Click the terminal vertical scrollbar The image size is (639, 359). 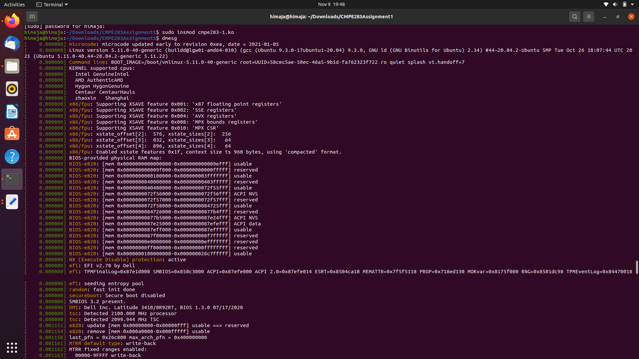pyautogui.click(x=637, y=267)
